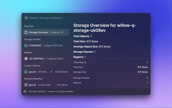
Task: Click the Invalid Date tag in Largest Objects
Action: click(61, 72)
